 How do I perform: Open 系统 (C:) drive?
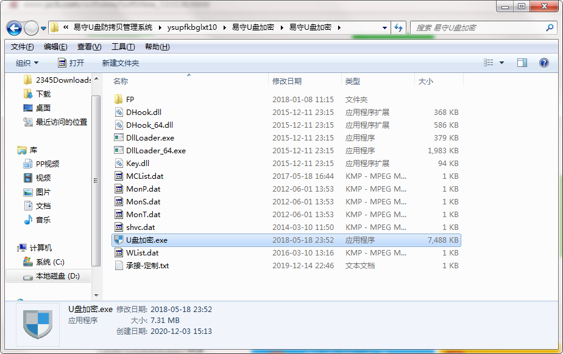pyautogui.click(x=44, y=262)
